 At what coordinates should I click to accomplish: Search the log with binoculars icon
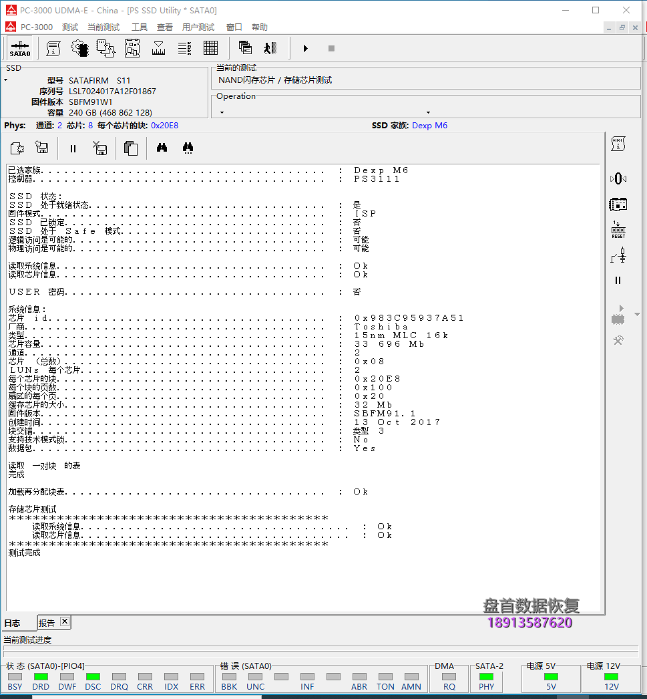(162, 148)
